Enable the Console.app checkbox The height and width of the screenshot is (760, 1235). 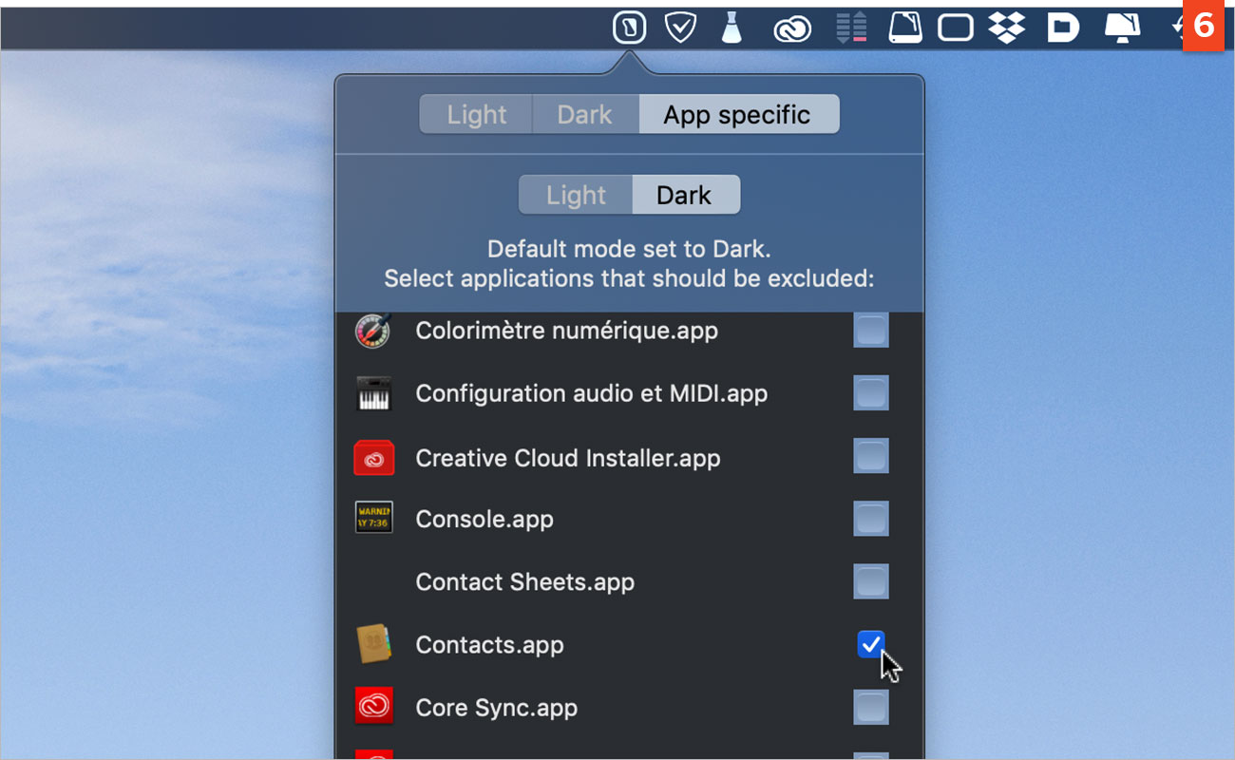[x=871, y=519]
